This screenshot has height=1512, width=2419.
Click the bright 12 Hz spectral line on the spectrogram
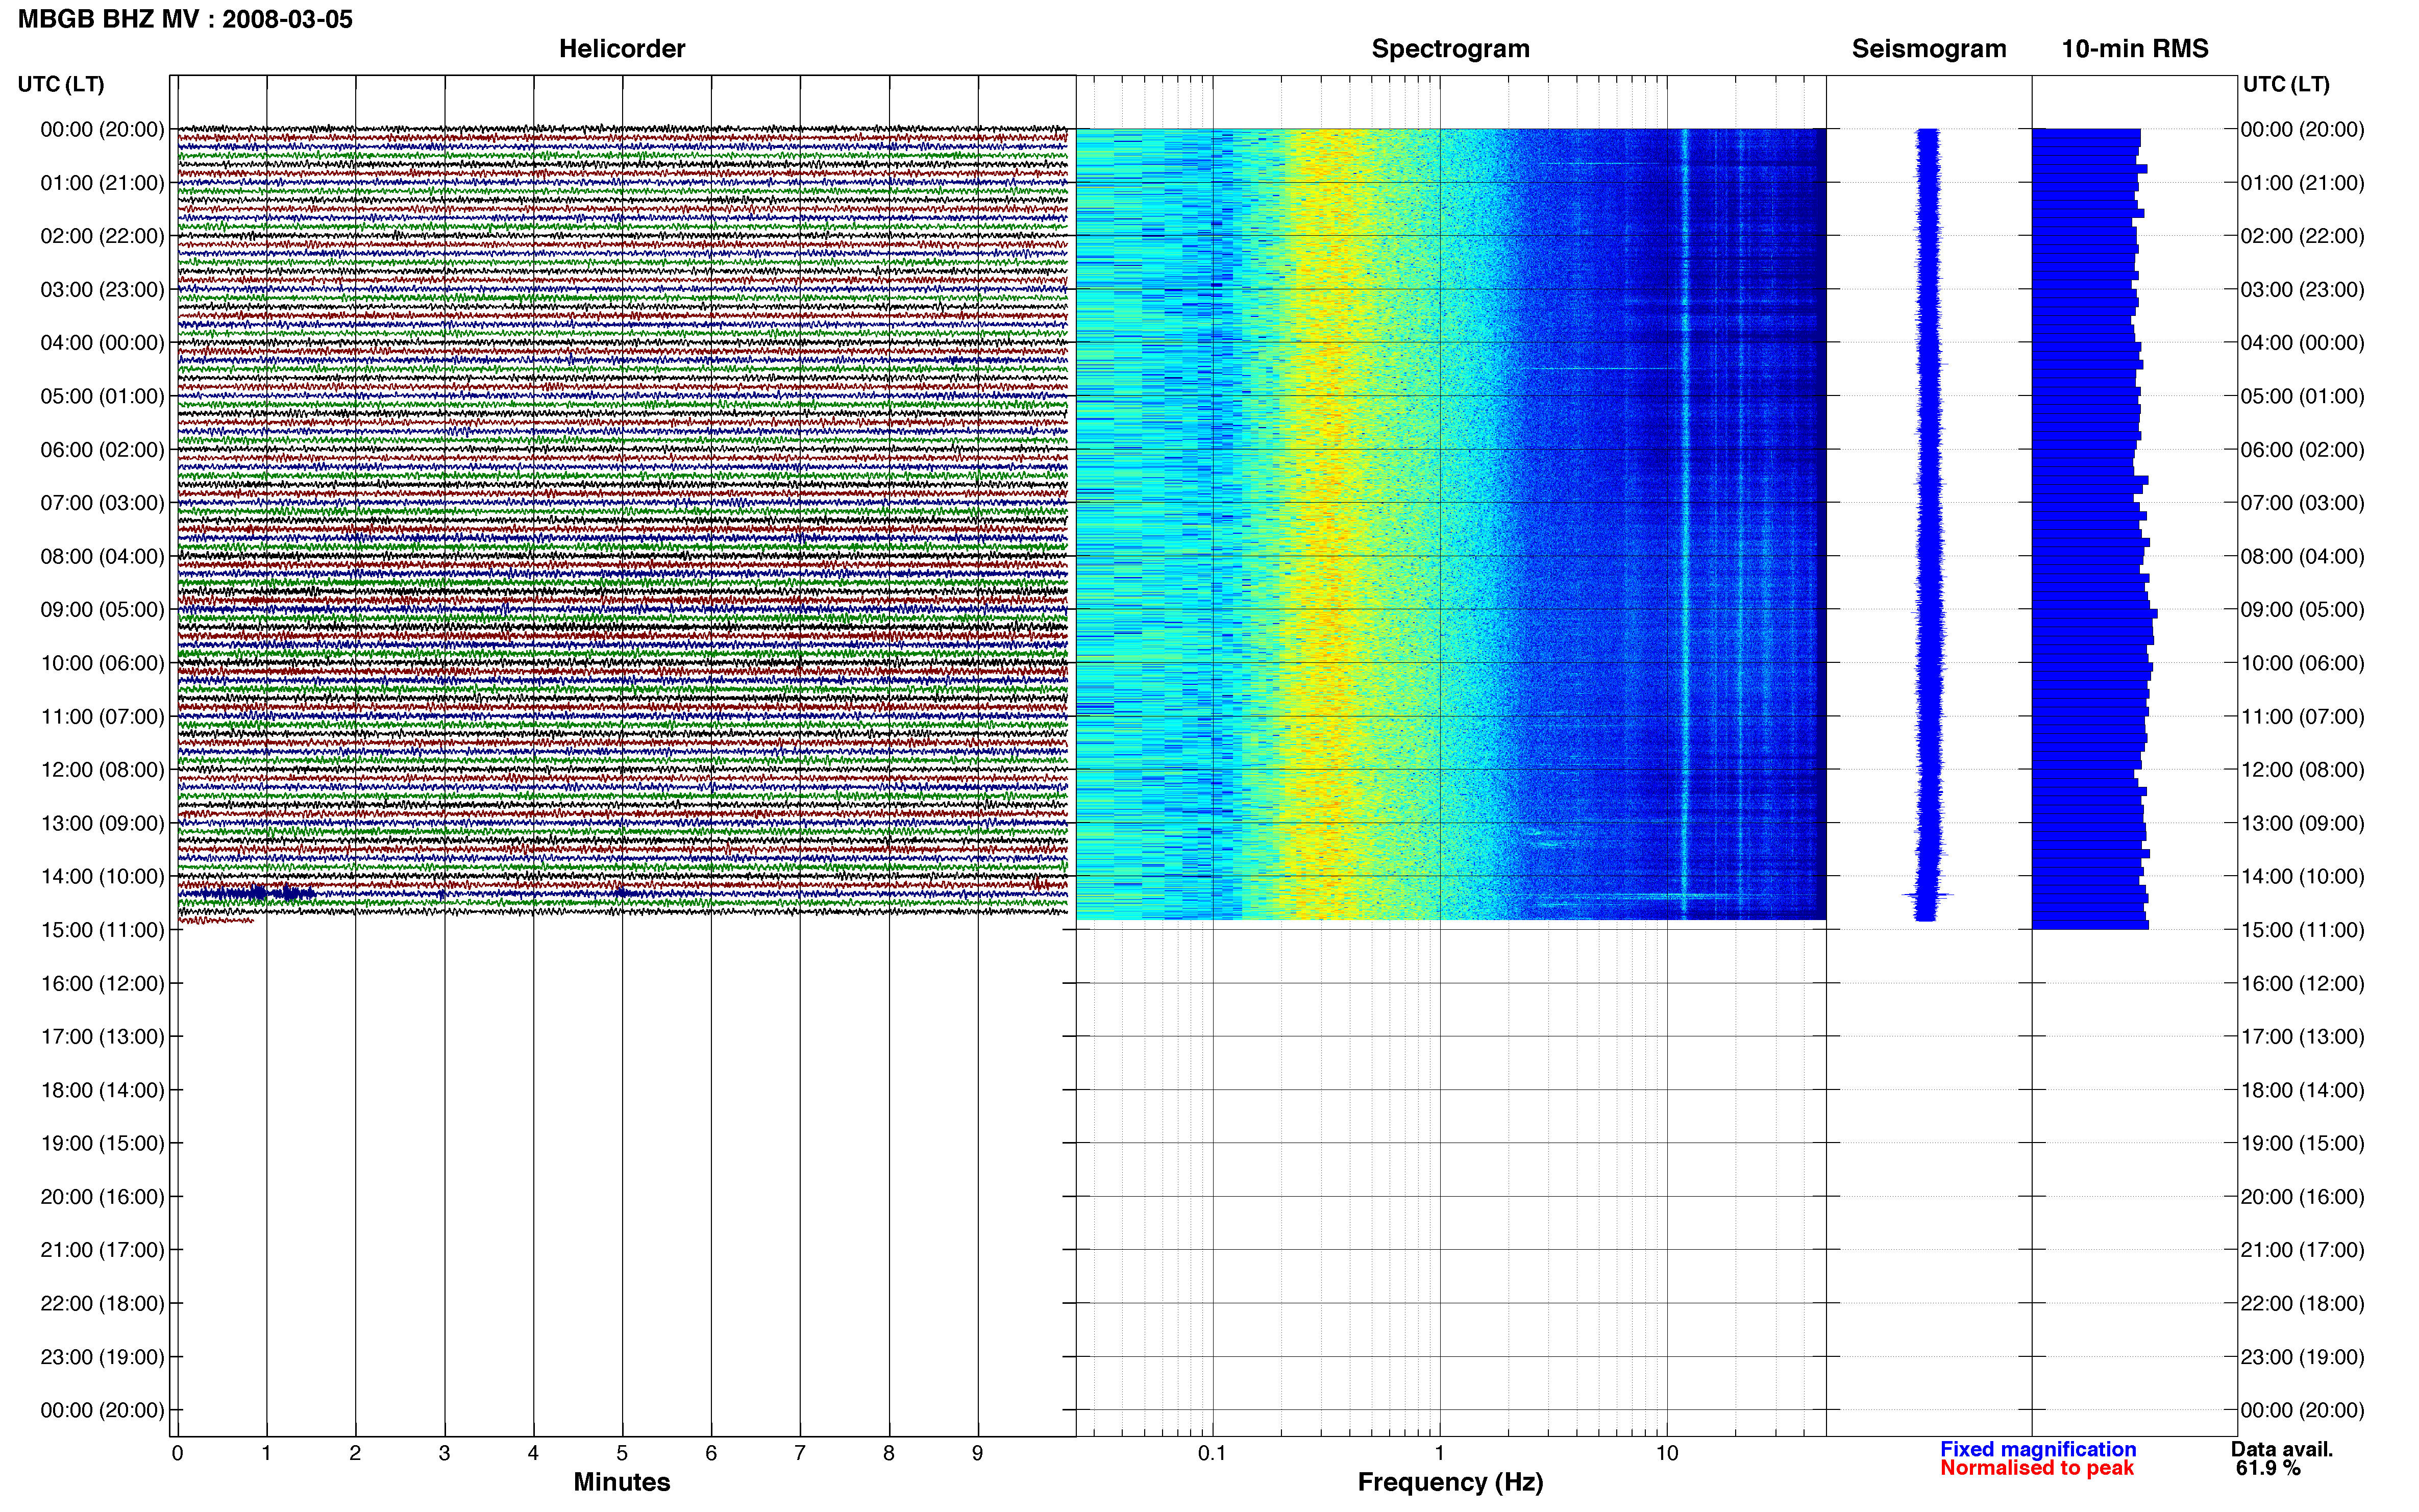[x=1685, y=523]
